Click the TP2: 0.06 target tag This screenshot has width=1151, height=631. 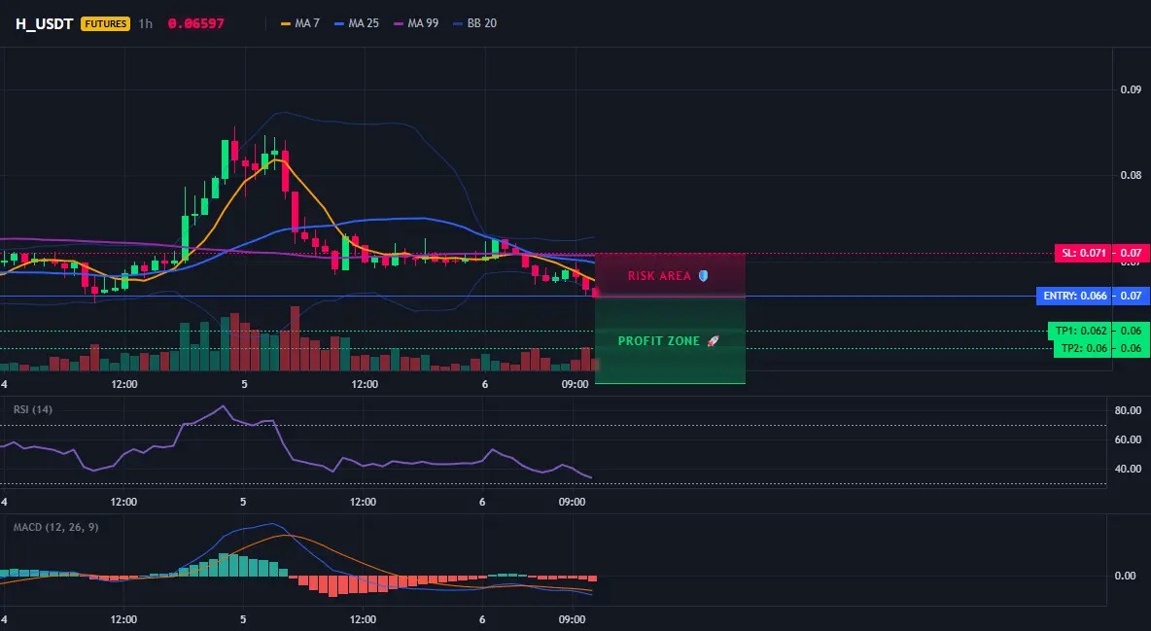[x=1082, y=348]
